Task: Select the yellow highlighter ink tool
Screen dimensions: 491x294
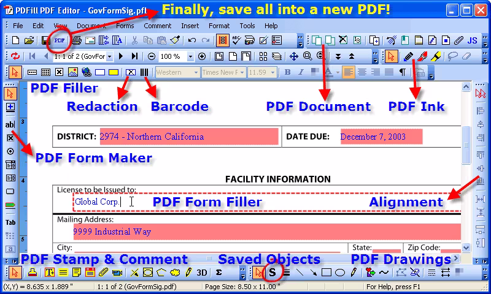Action: (436, 56)
